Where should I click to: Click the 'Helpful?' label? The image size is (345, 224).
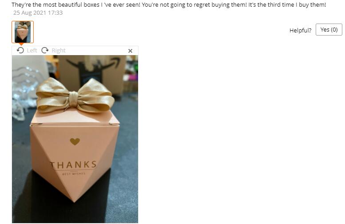(300, 30)
